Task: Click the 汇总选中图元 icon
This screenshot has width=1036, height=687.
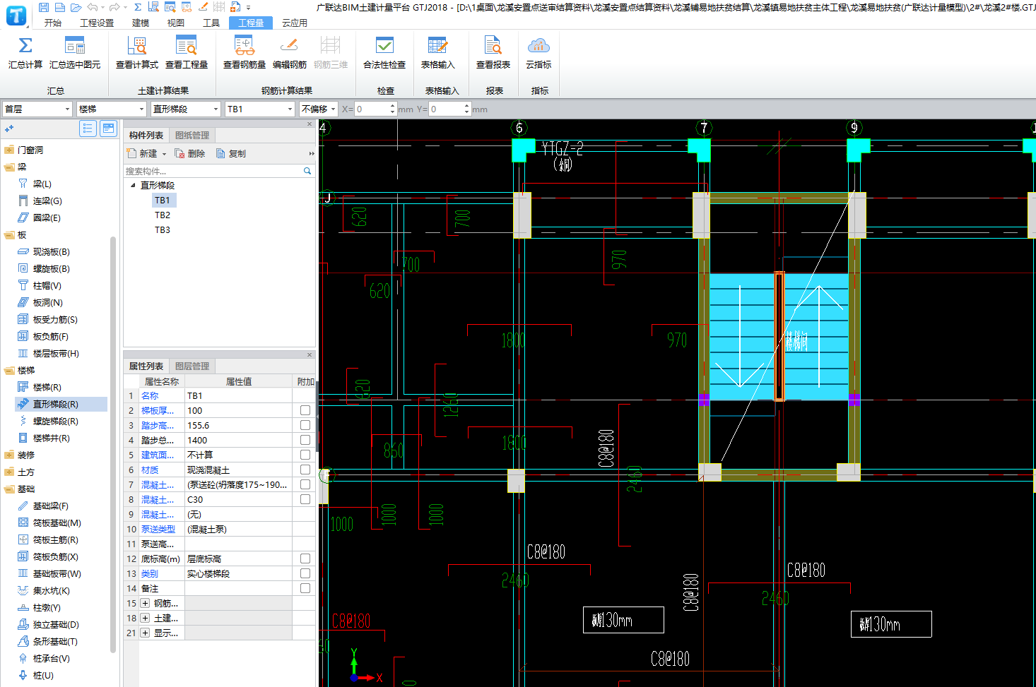Action: point(75,46)
